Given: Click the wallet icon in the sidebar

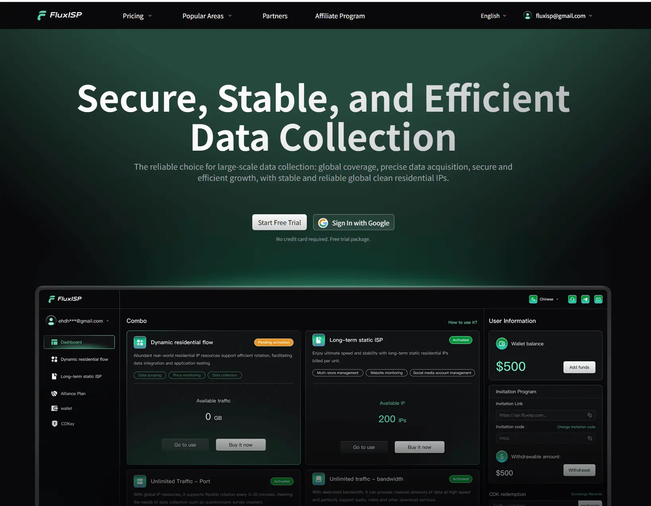Looking at the screenshot, I should pos(55,408).
